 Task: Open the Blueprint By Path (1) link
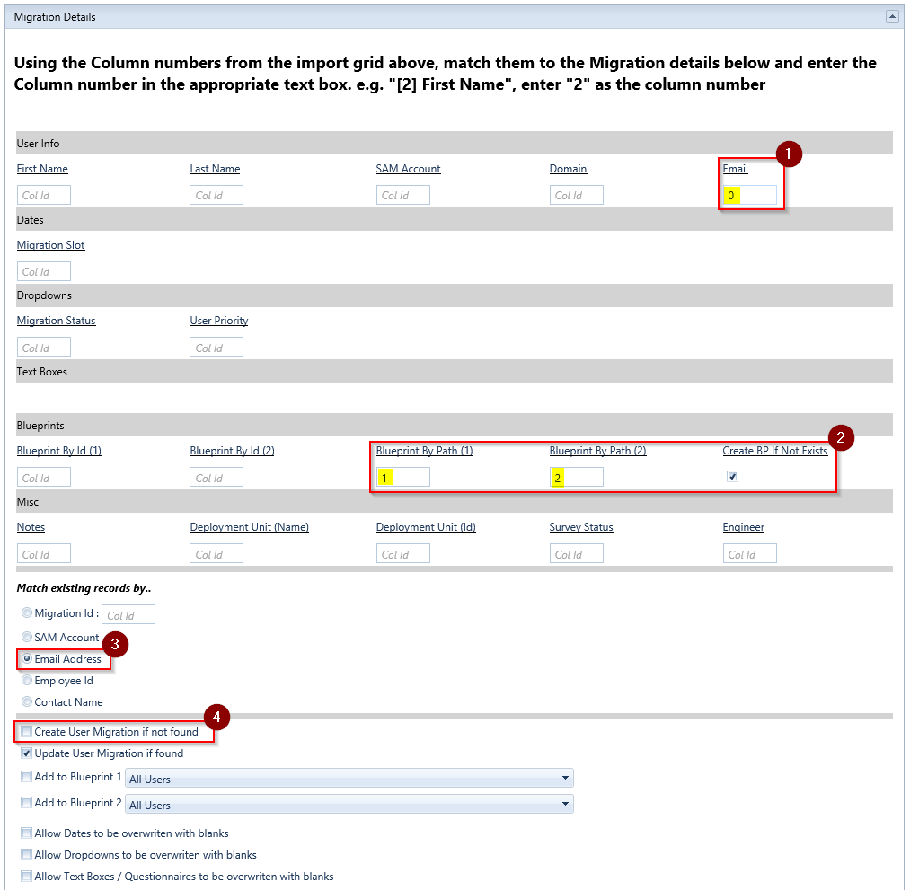pos(424,451)
